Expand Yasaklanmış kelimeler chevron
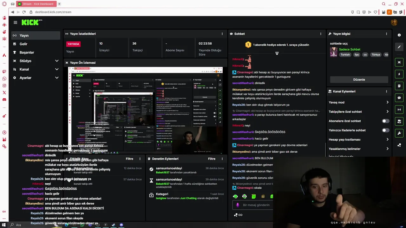The image size is (406, 228). tap(387, 149)
